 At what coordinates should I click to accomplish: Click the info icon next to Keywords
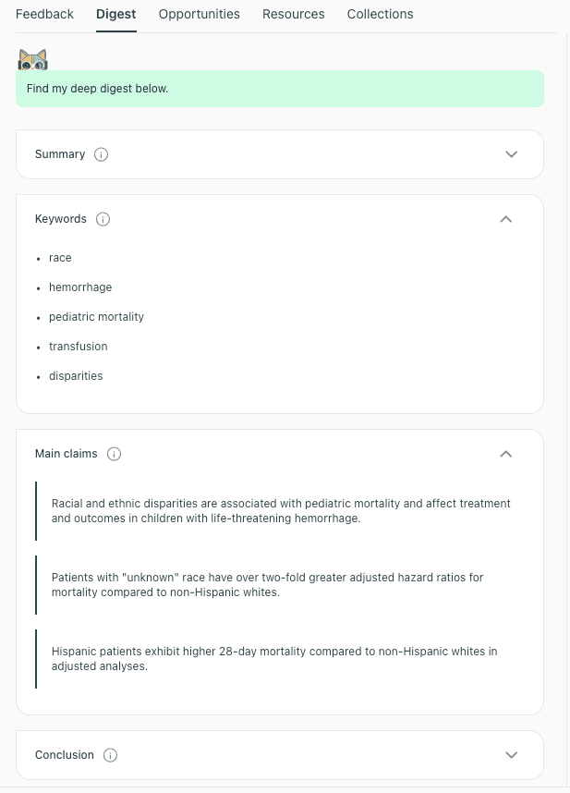103,219
